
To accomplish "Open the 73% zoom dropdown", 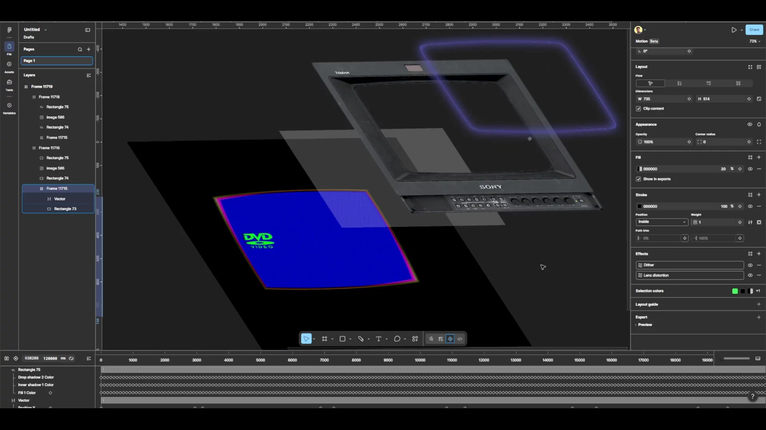I will [x=755, y=41].
